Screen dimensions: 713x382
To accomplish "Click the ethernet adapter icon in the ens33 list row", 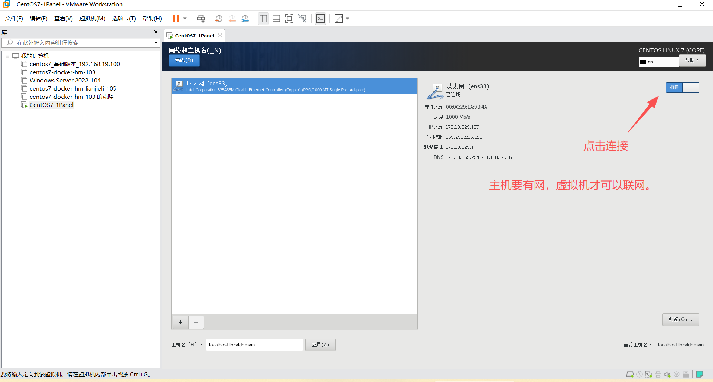I will pyautogui.click(x=179, y=86).
